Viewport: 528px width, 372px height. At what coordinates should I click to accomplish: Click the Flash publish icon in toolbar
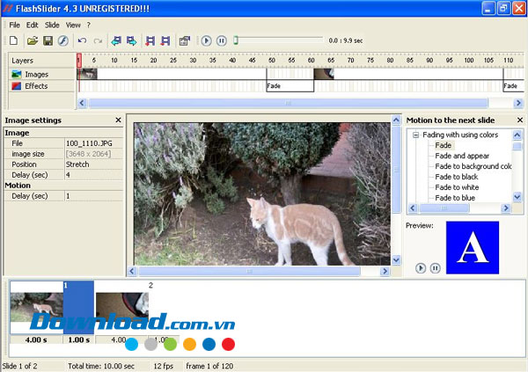(63, 40)
